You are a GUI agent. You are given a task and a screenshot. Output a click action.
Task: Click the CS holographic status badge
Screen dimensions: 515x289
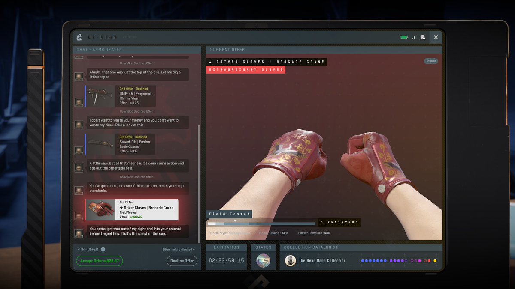tap(263, 261)
